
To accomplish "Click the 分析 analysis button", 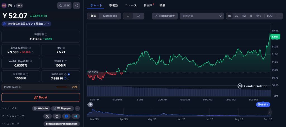I will coord(263,105).
